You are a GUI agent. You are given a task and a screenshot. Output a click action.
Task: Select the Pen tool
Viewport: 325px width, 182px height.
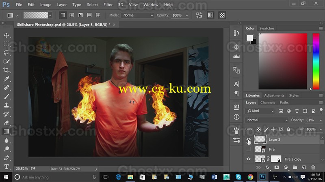6,158
